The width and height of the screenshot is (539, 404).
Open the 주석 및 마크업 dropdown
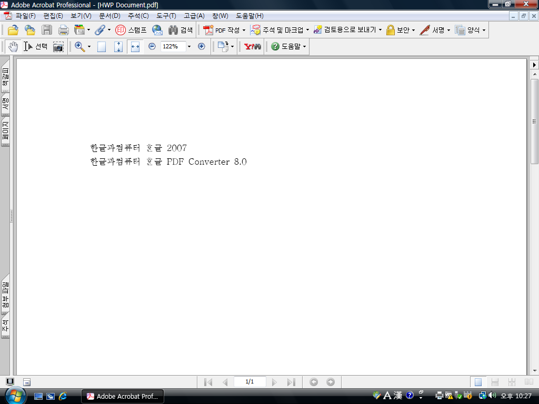(280, 30)
